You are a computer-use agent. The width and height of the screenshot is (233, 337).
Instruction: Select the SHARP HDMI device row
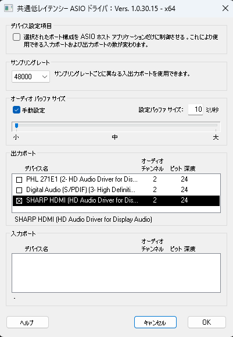tap(116, 201)
